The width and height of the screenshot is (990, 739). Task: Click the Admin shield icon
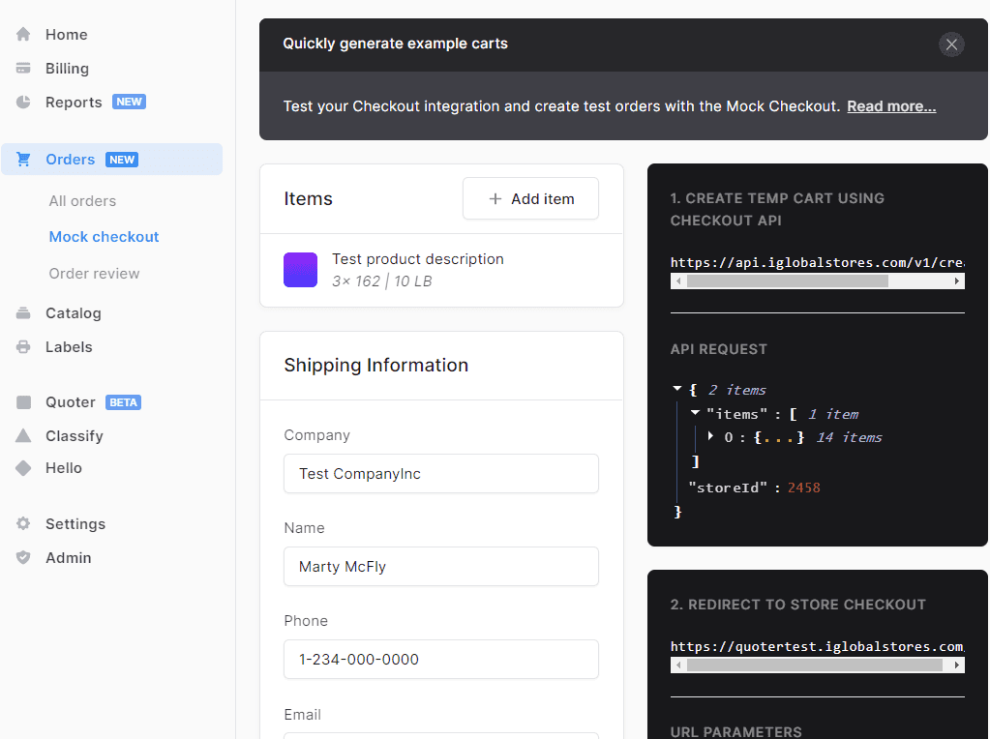click(x=23, y=558)
